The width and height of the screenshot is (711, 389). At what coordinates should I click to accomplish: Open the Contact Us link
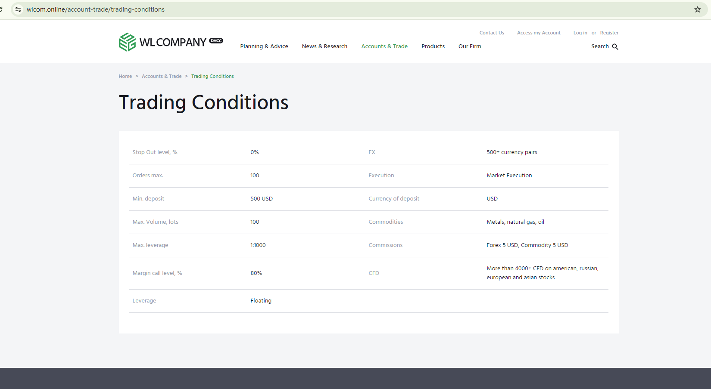pos(492,33)
